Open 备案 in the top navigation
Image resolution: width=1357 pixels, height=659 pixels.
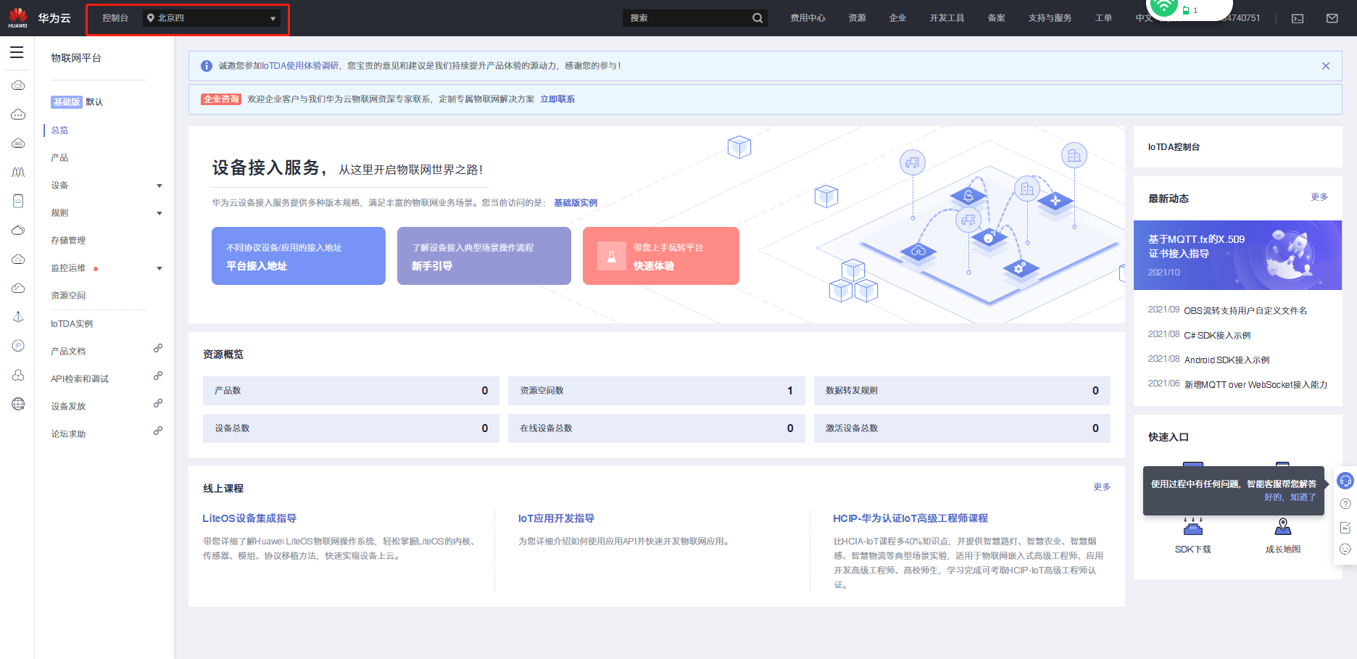[x=996, y=18]
